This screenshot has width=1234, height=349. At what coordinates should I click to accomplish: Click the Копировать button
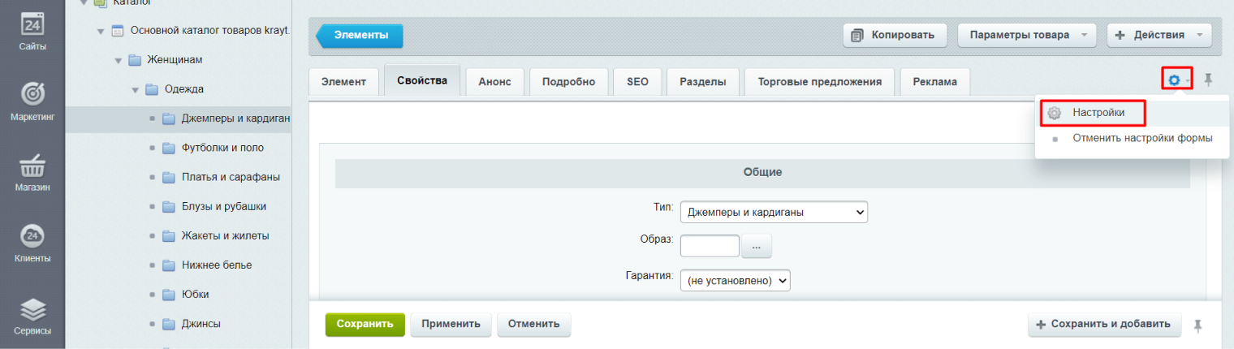click(x=895, y=35)
